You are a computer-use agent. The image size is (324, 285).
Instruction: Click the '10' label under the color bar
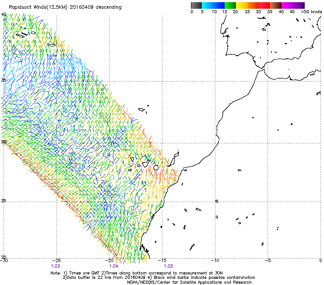(214, 12)
